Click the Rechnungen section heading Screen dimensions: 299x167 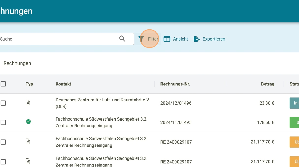(17, 63)
